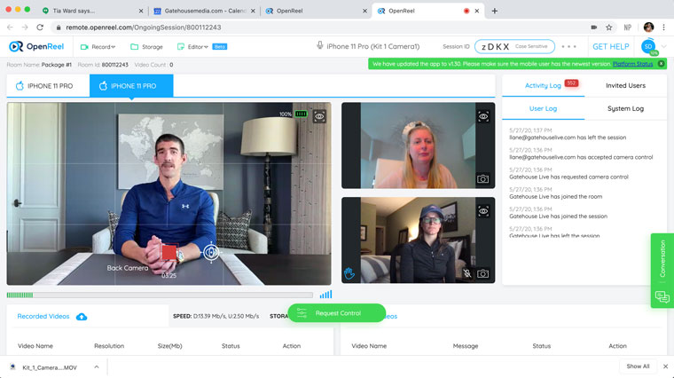Reload the browser page
This screenshot has width=674, height=378.
coord(40,28)
